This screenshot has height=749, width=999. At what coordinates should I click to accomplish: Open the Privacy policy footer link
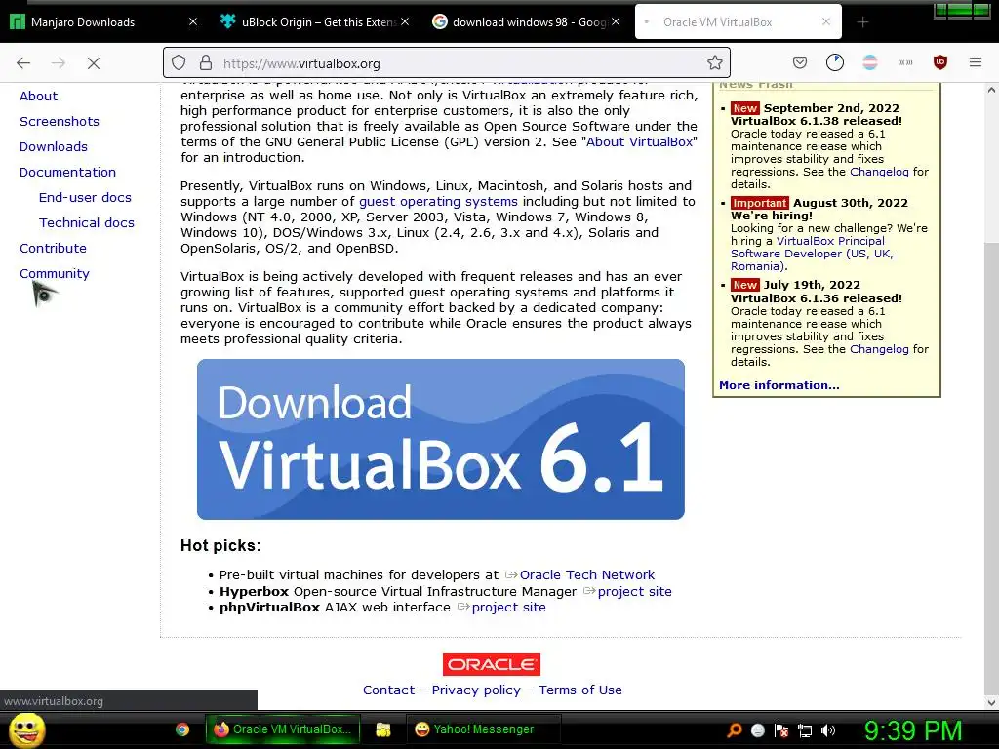point(476,690)
